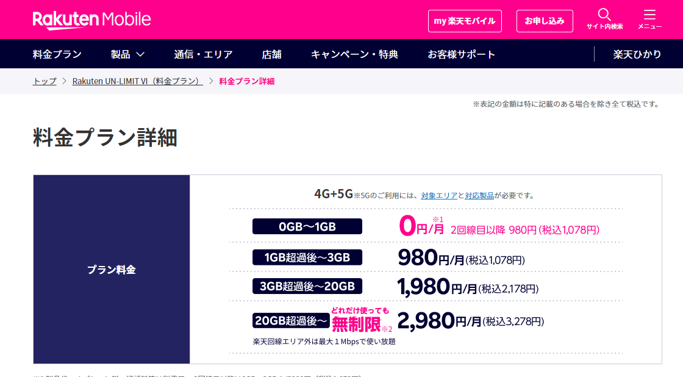Open the 対象エリア link

[x=439, y=196]
